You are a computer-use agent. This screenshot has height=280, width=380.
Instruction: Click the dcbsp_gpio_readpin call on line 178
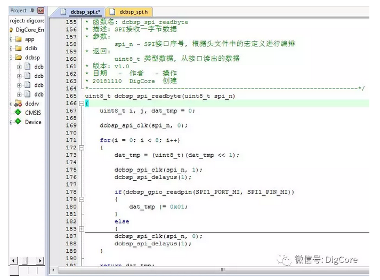pos(204,192)
